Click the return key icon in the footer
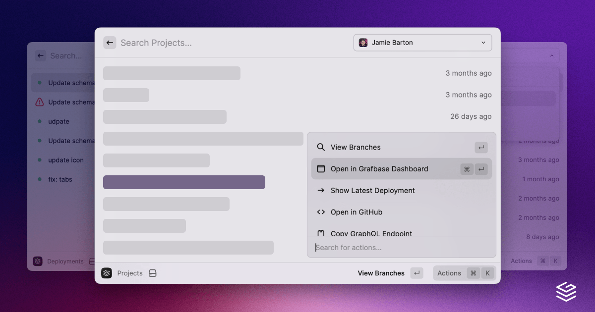Image resolution: width=595 pixels, height=312 pixels. tap(416, 273)
